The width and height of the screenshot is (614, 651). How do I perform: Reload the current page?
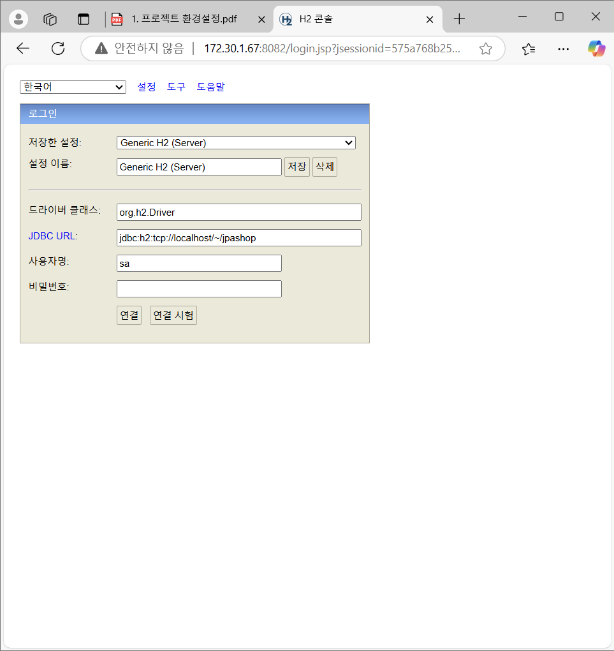click(58, 49)
